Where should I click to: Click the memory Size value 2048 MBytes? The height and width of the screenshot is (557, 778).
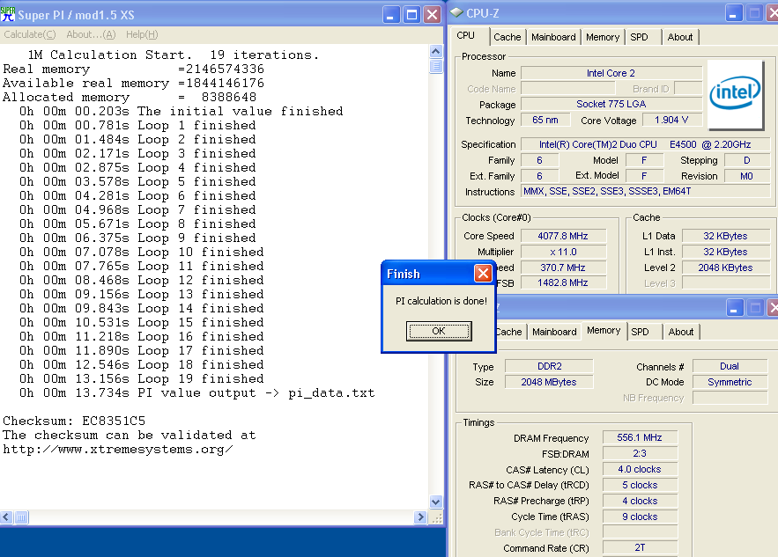pos(549,382)
